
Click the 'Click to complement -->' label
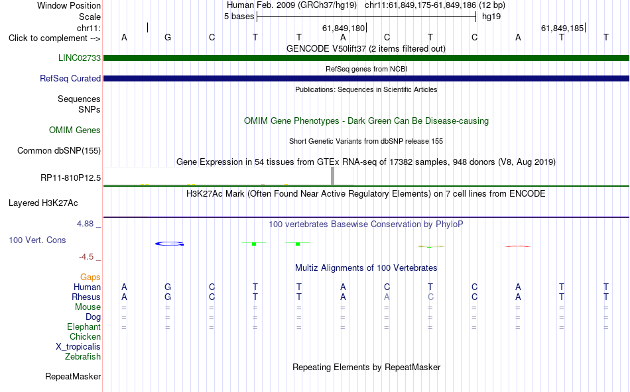(54, 38)
